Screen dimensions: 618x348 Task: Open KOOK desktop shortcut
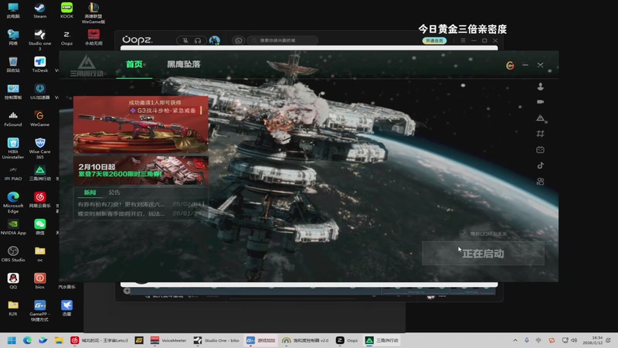pos(66,11)
